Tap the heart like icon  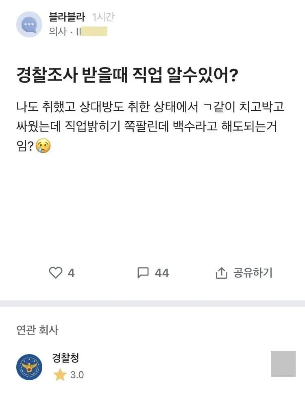55,273
